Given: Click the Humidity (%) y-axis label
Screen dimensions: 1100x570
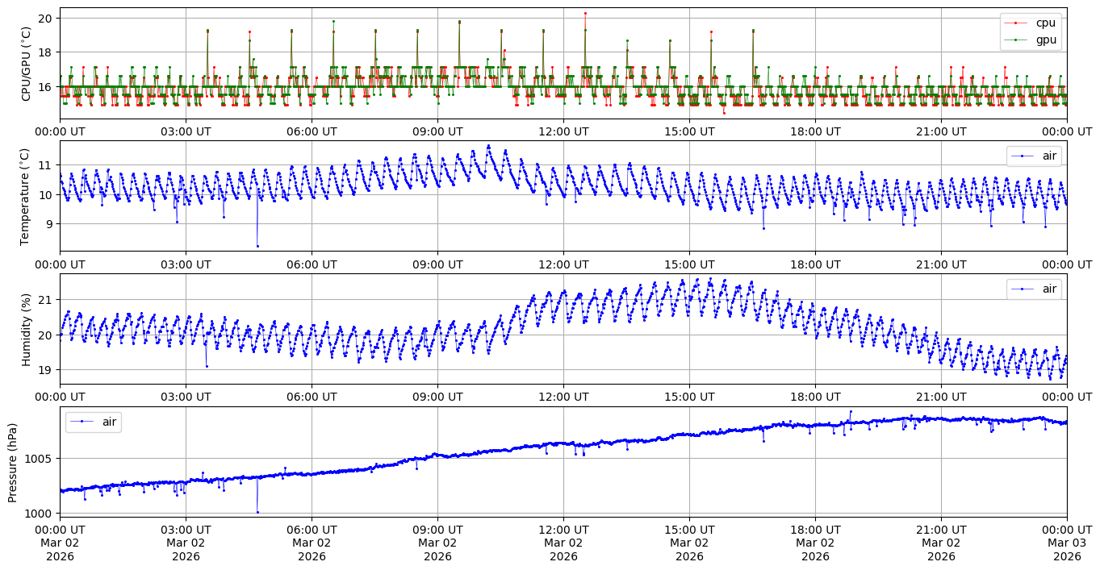Looking at the screenshot, I should 26,329.
